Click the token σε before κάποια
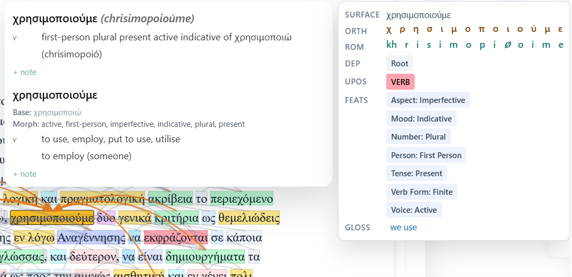This screenshot has width=572, height=277. coord(217,238)
